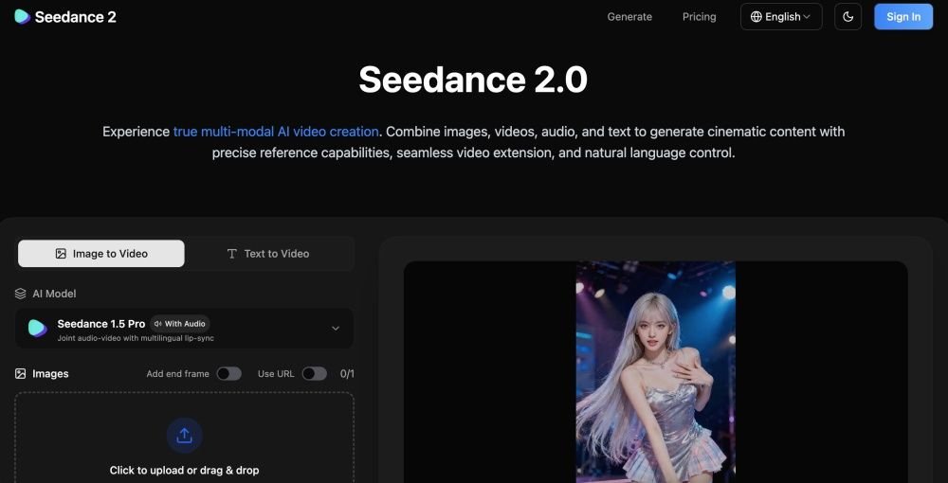Expand the AI model selector chevron
Viewport: 948px width, 483px height.
(x=335, y=329)
